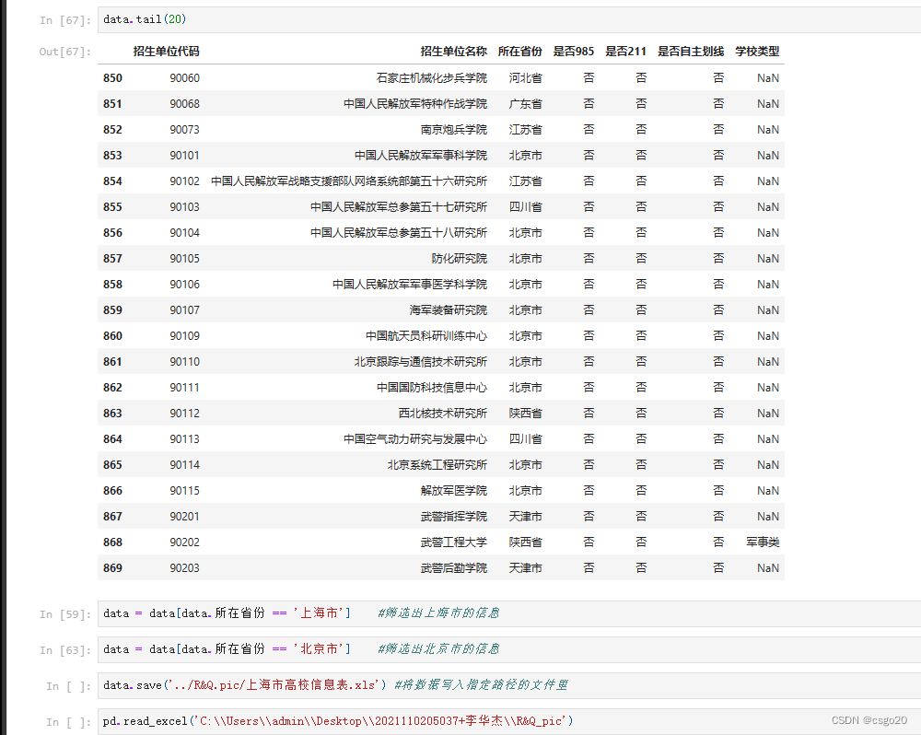This screenshot has height=735, width=921.
Task: Click 解放军医学院 cell
Action: tap(453, 491)
